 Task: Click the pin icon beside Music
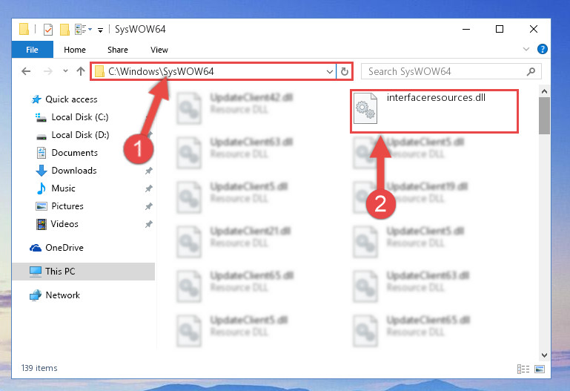pos(149,188)
